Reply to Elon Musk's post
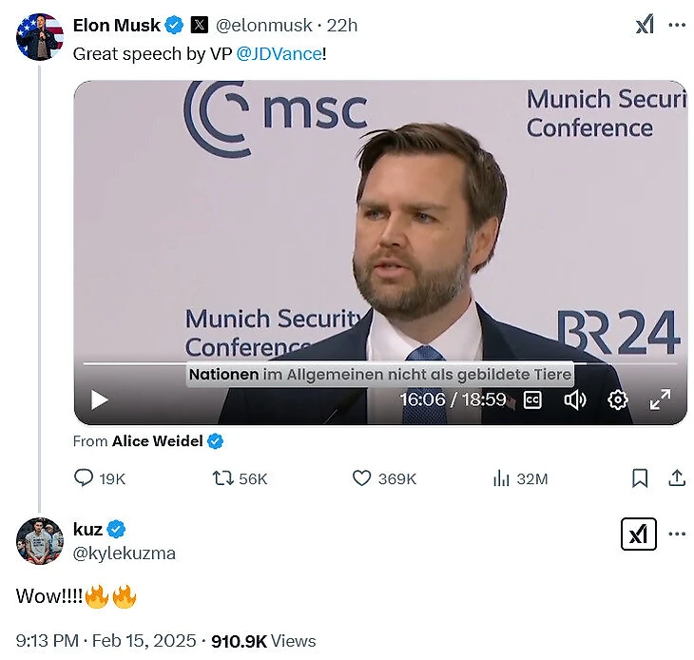Image resolution: width=694 pixels, height=660 pixels. 85,478
